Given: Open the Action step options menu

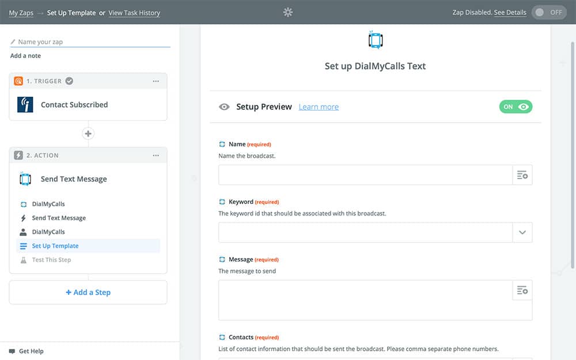Looking at the screenshot, I should pyautogui.click(x=156, y=156).
